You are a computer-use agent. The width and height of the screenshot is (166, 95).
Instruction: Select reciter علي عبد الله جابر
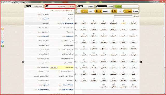tap(62, 23)
